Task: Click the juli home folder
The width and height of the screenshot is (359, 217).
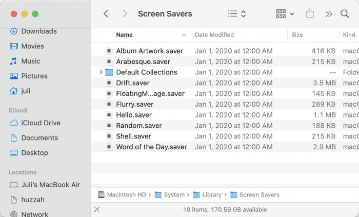Action: [27, 91]
